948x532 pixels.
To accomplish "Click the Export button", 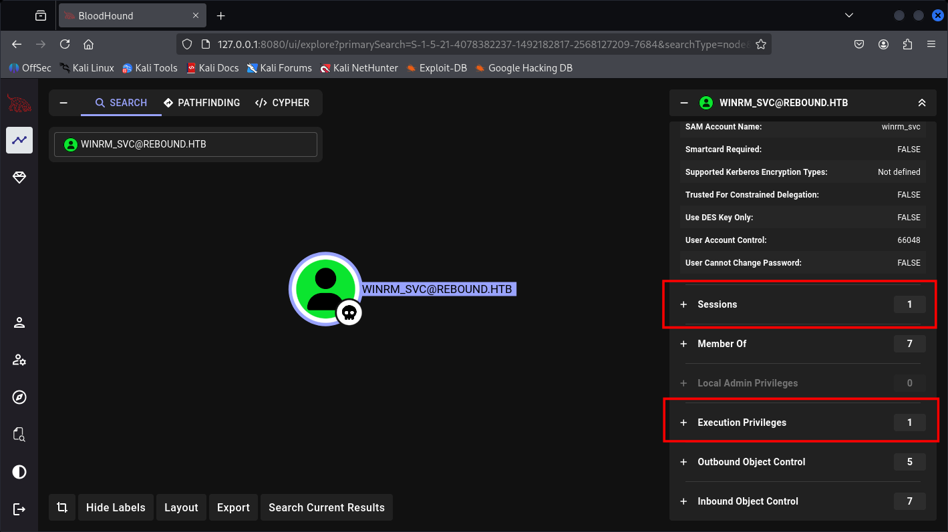I will coord(233,507).
